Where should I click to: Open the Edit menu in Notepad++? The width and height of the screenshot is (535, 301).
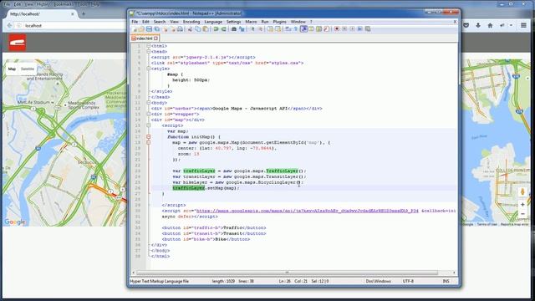point(145,22)
